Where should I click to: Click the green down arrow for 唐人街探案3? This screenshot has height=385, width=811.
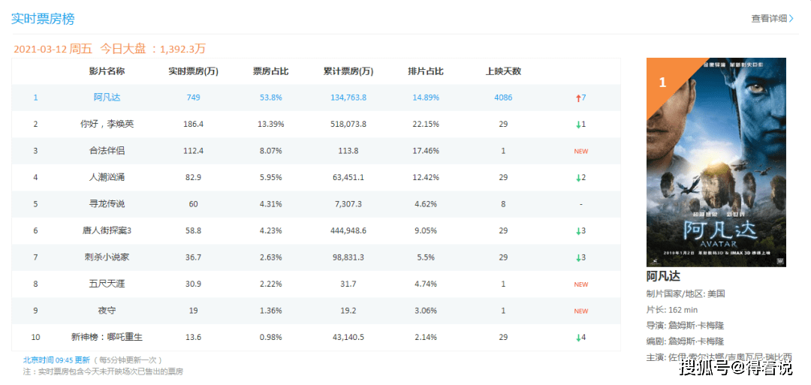pos(578,231)
